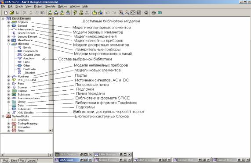The height and width of the screenshot is (163, 251).
Task: Expand the Ports node
Action: click(8, 84)
